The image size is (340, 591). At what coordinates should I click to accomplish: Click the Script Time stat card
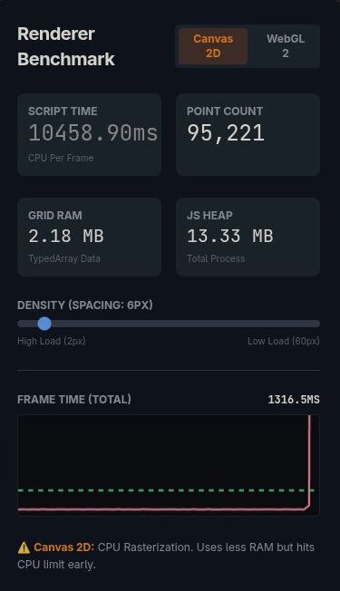(90, 134)
